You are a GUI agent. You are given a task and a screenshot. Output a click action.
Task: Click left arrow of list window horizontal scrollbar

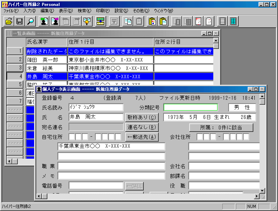[9, 161]
